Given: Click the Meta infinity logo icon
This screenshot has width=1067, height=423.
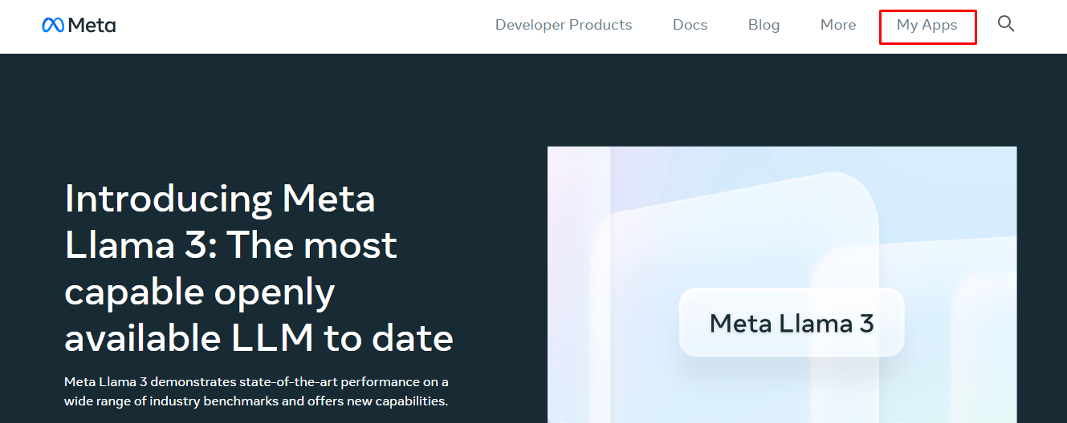Looking at the screenshot, I should (52, 26).
